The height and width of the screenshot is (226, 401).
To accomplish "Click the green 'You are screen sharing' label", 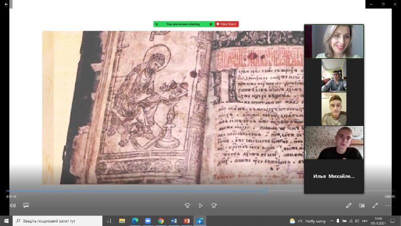I will 183,24.
